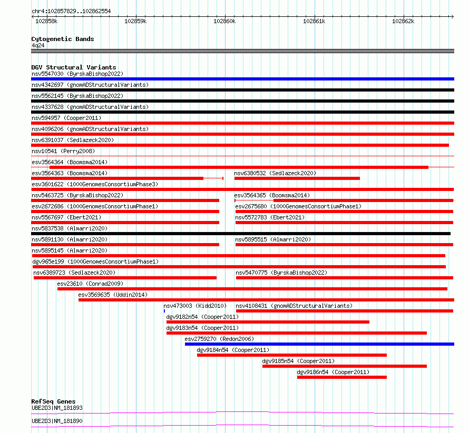Click the 4q24 cytogenetic band bar
The width and height of the screenshot is (469, 433).
pyautogui.click(x=242, y=51)
